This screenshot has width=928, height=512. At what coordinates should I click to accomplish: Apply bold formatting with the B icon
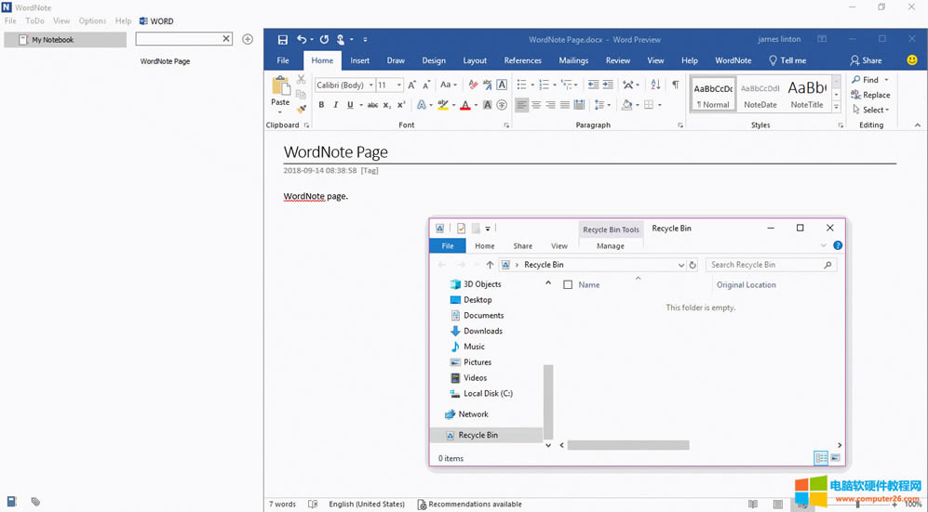[321, 105]
